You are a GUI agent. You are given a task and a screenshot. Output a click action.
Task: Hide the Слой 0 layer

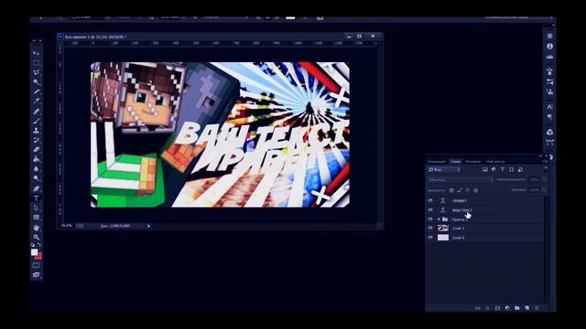click(430, 238)
